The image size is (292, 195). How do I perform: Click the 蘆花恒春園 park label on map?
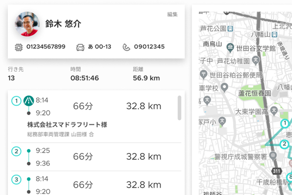coord(255,93)
